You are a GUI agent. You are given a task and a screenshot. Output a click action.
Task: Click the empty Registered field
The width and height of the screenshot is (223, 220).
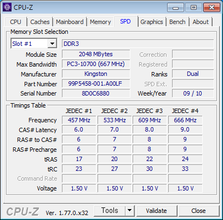click(x=193, y=64)
